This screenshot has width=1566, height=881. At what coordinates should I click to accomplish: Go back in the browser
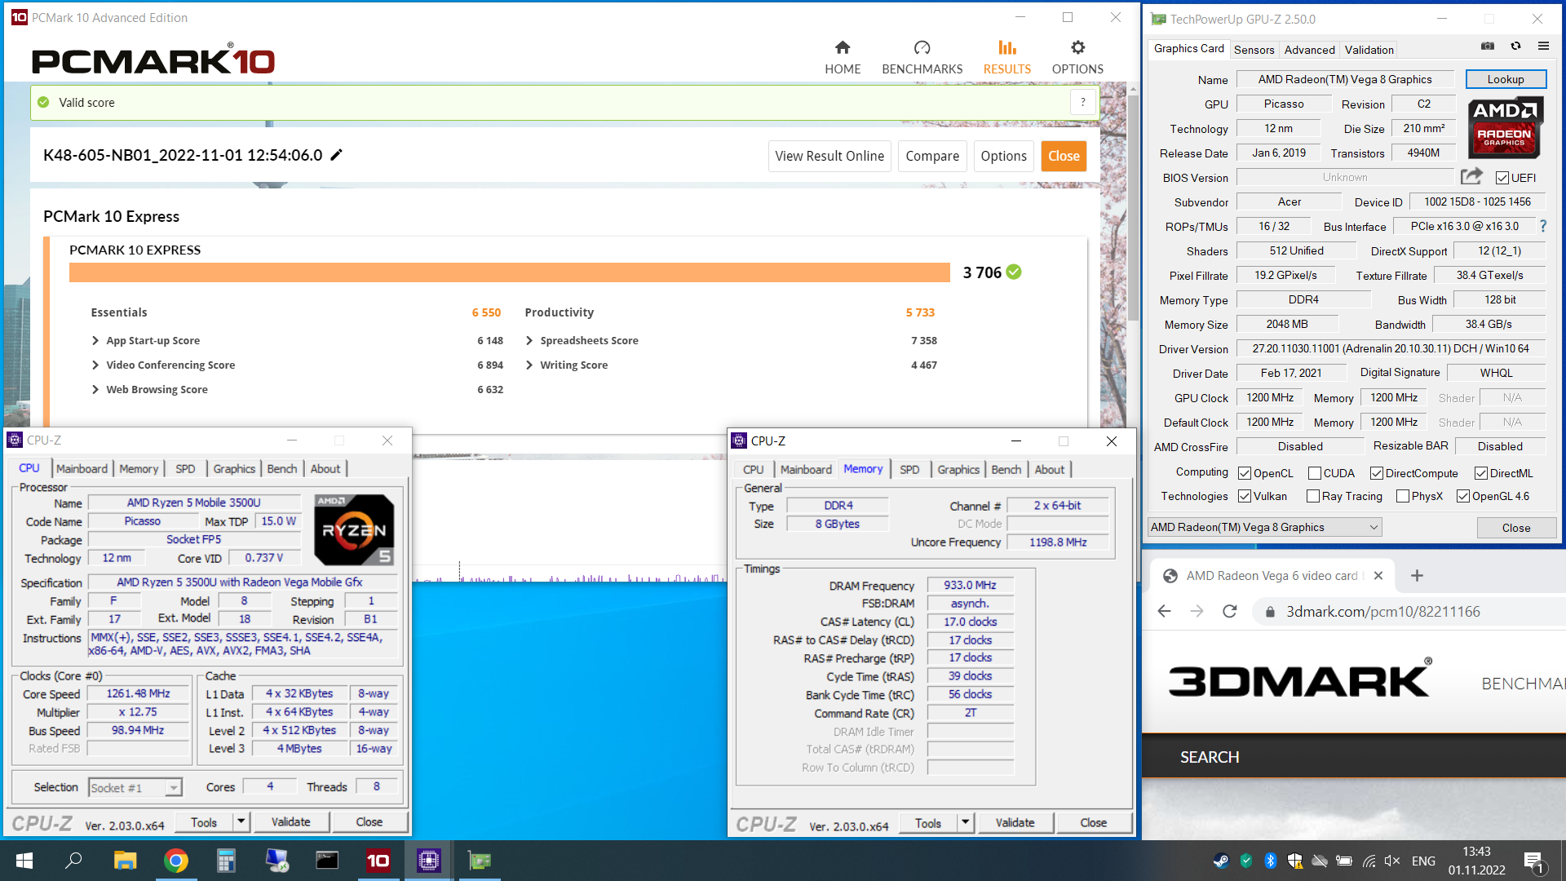1164,611
